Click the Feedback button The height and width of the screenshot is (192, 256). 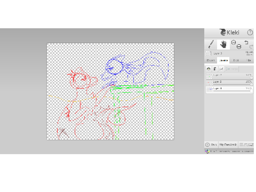click(x=228, y=145)
